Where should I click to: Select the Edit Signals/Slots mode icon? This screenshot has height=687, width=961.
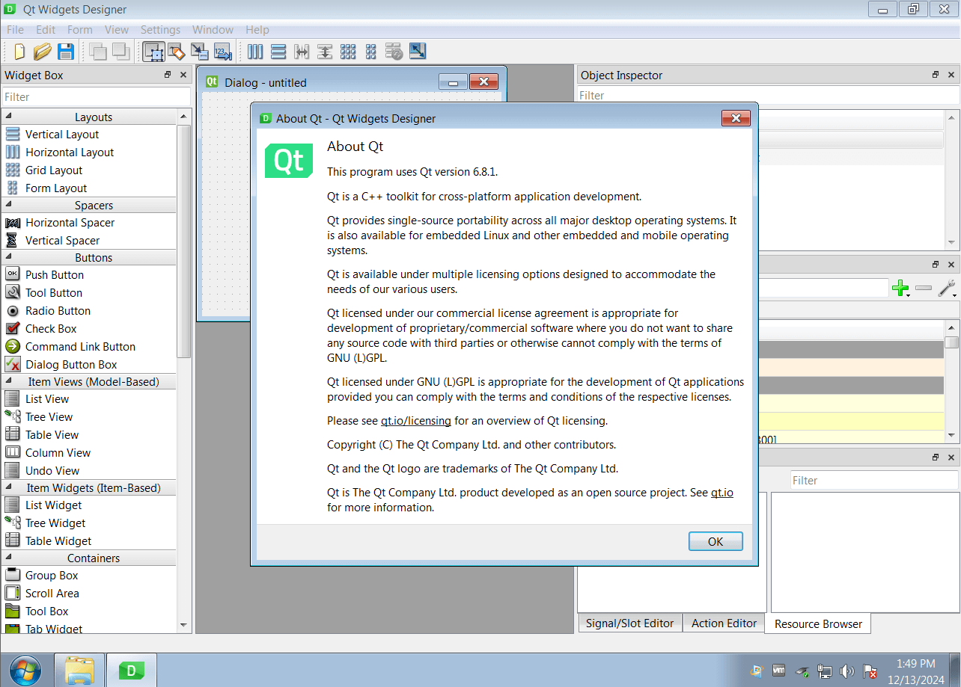(x=177, y=52)
